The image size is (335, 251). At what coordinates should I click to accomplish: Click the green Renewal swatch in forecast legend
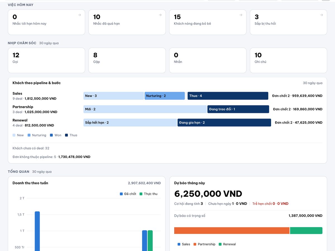(220, 244)
